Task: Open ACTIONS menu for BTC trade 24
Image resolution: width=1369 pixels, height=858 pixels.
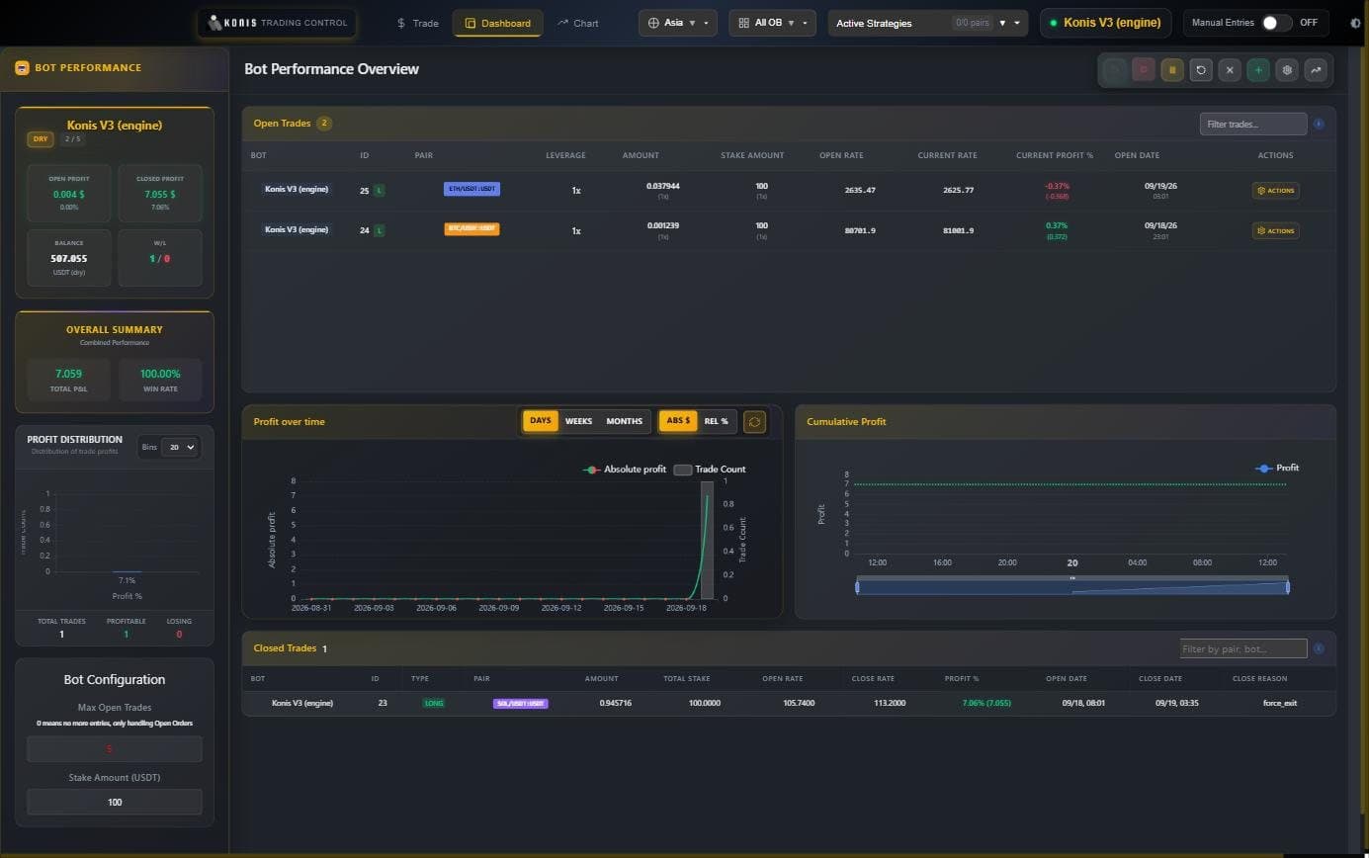Action: 1275,230
